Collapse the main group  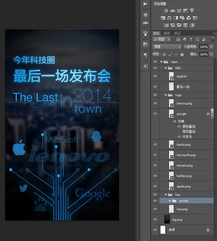coord(161,62)
